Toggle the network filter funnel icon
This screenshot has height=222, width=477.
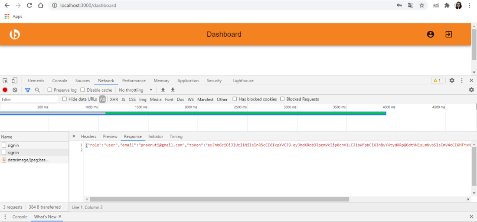click(28, 90)
